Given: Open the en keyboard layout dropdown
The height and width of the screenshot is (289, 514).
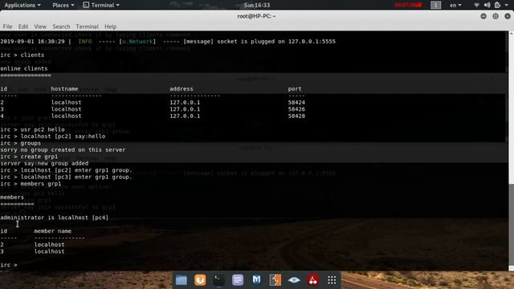Looking at the screenshot, I should pos(455,5).
